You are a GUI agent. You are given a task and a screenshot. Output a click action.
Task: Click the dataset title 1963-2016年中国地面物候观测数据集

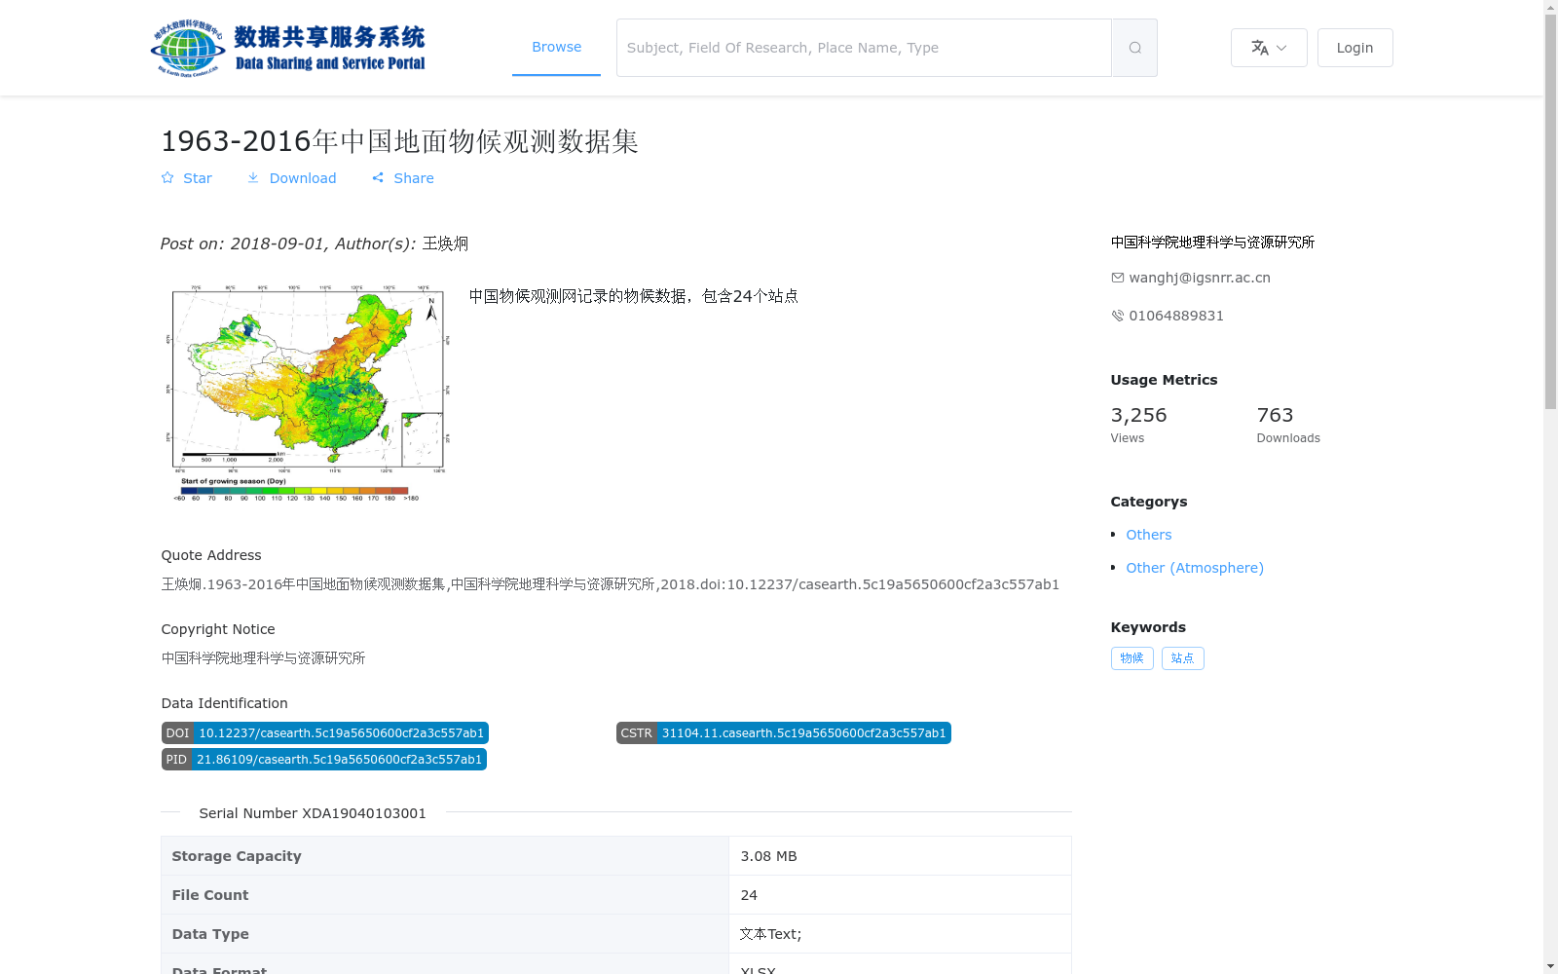coord(399,141)
